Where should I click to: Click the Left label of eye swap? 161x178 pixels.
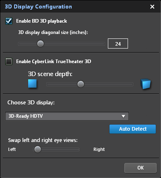coord(12,149)
